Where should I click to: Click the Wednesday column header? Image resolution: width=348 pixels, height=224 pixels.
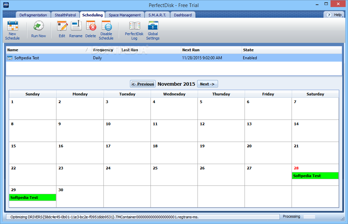pyautogui.click(x=174, y=94)
